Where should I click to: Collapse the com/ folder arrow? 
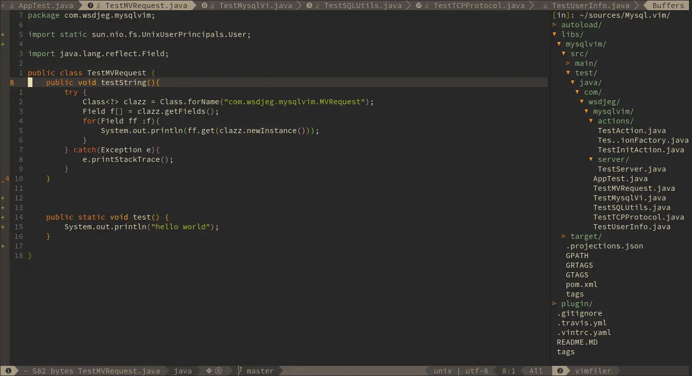pos(578,92)
